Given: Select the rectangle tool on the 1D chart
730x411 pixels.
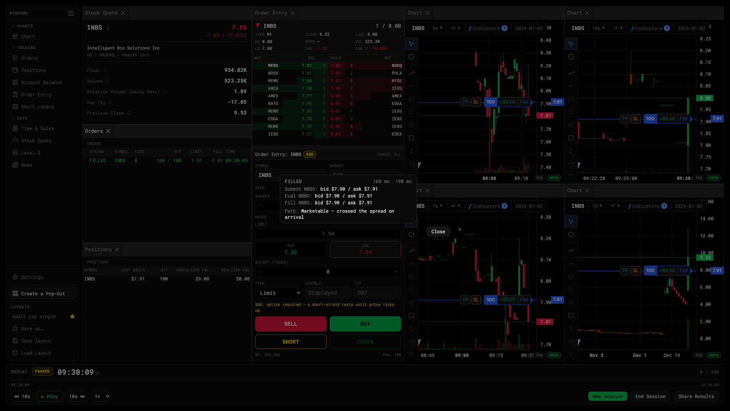Looking at the screenshot, I should pos(571,315).
